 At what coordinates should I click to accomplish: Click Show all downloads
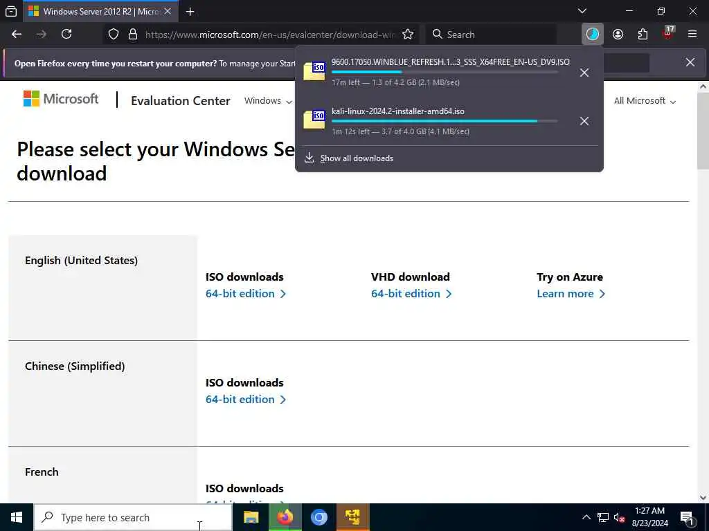click(357, 158)
